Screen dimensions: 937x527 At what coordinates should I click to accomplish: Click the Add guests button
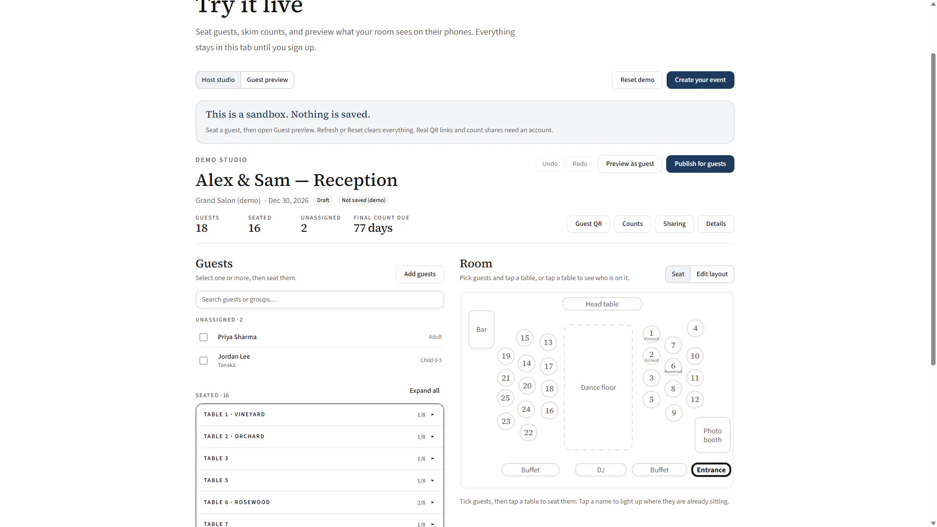click(420, 274)
